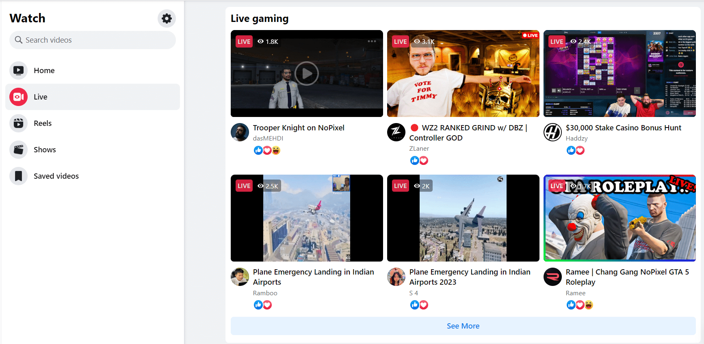
Task: Open Ramboo's plane landing stream thumbnail
Action: (x=307, y=218)
